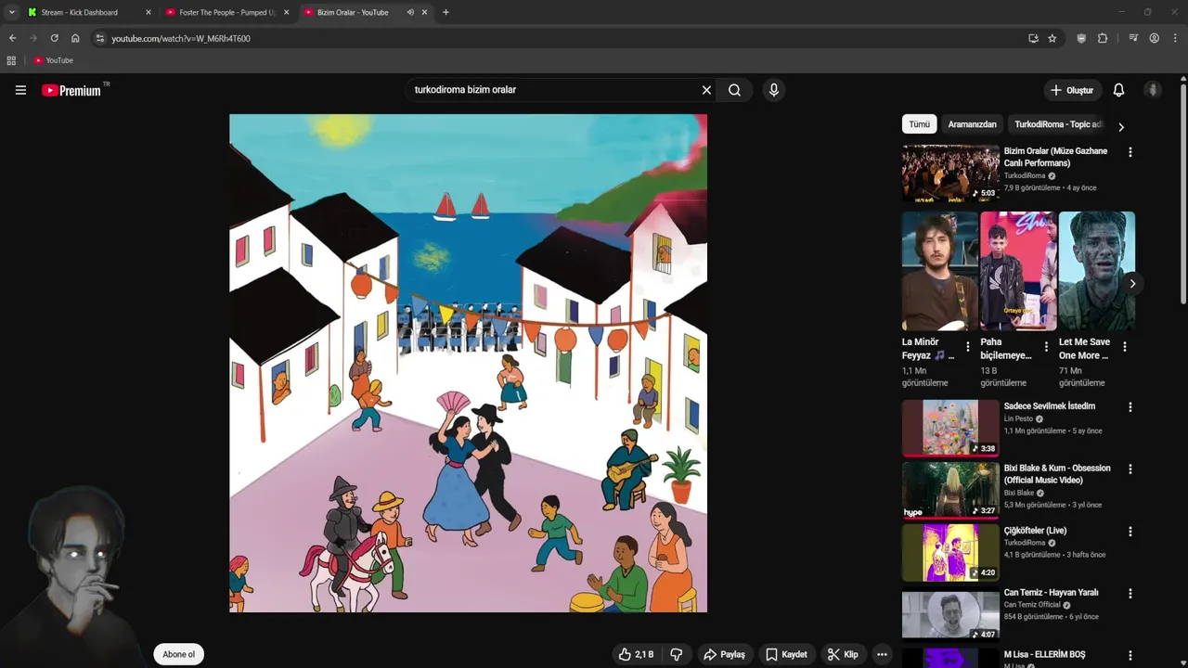Subscribe using the Abone ol button
The image size is (1188, 668).
coord(179,654)
